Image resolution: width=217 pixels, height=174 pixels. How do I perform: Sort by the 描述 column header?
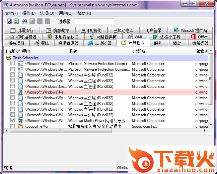(x=74, y=51)
